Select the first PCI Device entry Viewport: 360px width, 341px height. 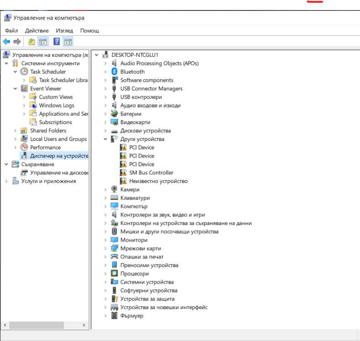(142, 147)
